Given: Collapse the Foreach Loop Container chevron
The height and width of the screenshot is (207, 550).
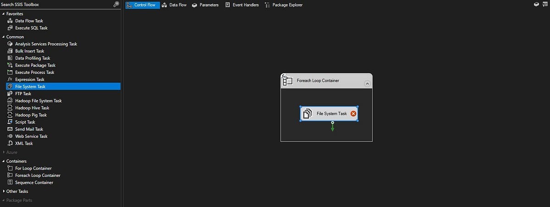Looking at the screenshot, I should point(367,84).
